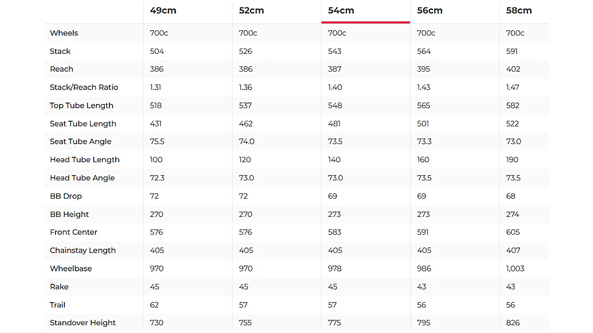Select the 49cm size column header

point(163,10)
